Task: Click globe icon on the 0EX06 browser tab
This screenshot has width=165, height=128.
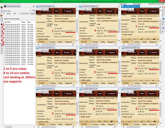Action: tap(123, 48)
